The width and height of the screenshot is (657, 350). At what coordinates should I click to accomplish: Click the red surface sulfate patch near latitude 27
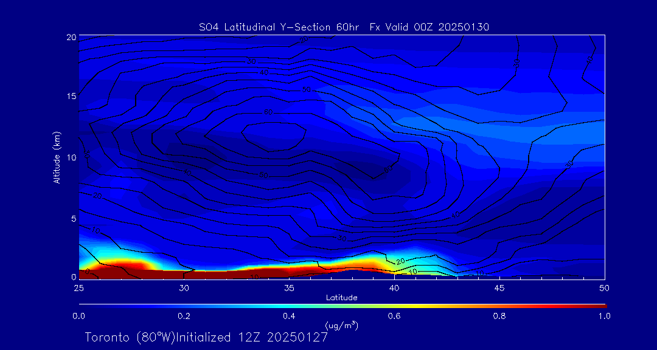[122, 268]
